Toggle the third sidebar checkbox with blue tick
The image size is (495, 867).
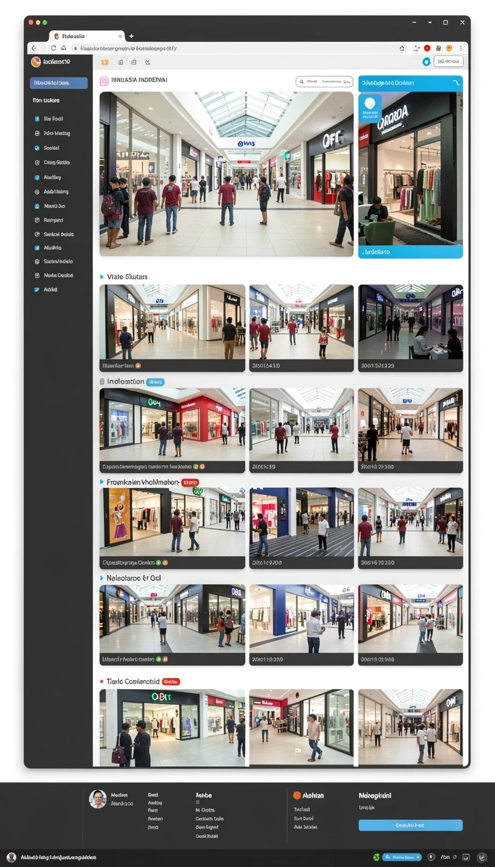(37, 148)
